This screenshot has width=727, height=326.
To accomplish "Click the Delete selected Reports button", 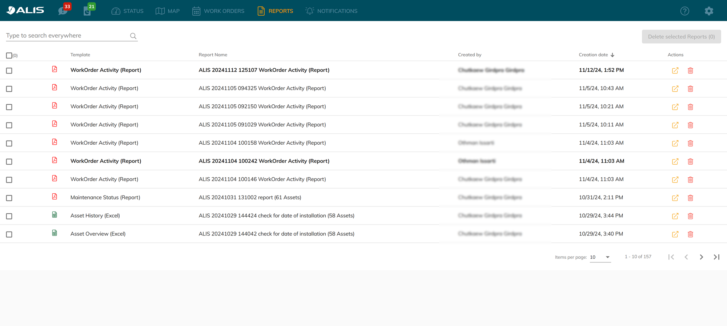I will [681, 37].
